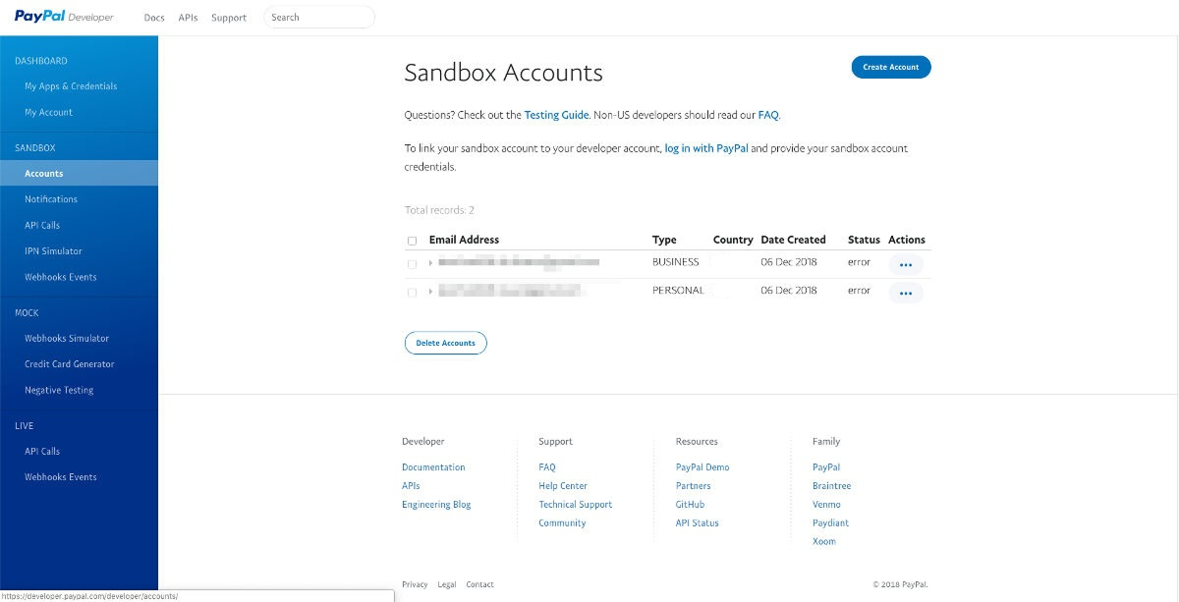Click the BUSINESS type cell
Image resolution: width=1179 pixels, height=602 pixels.
point(676,262)
